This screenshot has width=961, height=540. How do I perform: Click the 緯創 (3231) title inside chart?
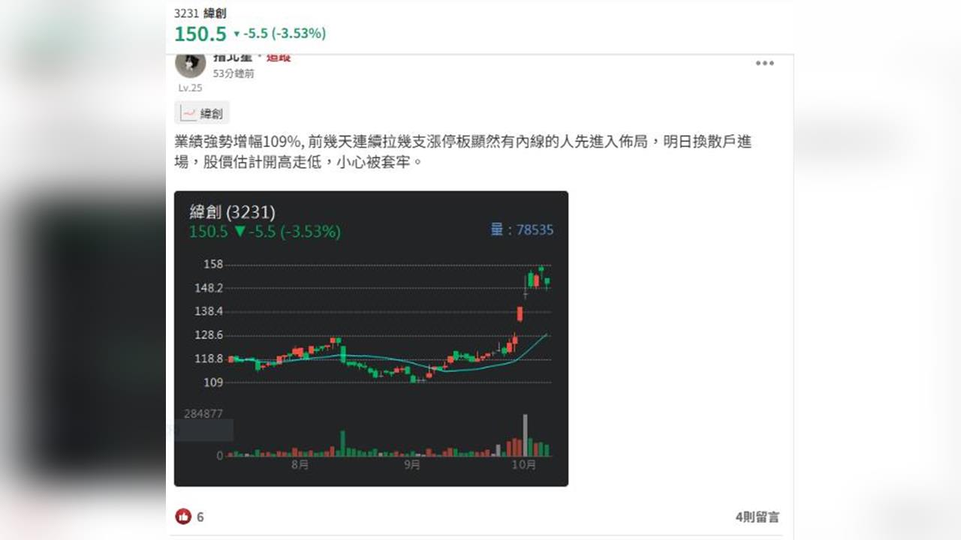click(232, 212)
